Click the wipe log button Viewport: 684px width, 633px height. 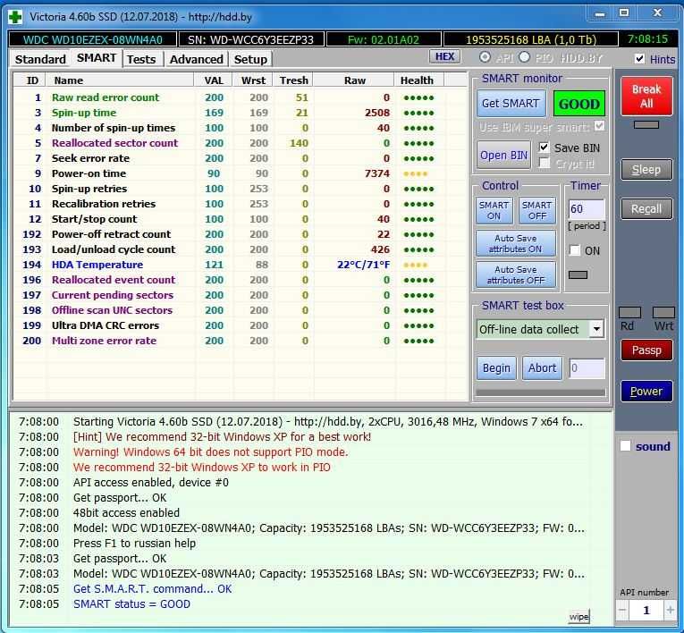click(578, 617)
